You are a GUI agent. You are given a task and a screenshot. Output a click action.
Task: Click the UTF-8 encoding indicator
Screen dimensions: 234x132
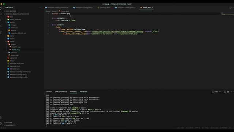pyautogui.click(x=197, y=128)
